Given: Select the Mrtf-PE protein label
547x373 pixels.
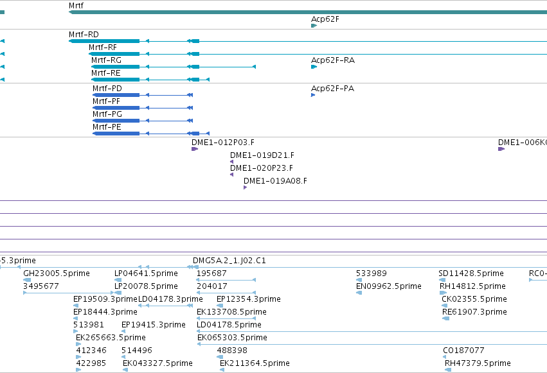Looking at the screenshot, I should (107, 127).
